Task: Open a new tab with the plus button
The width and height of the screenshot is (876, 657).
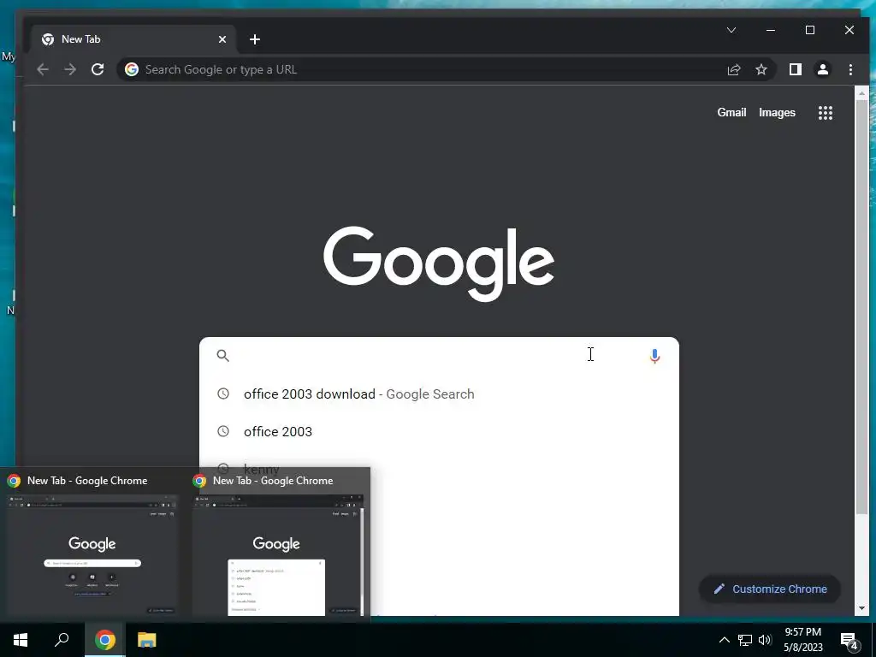Action: pyautogui.click(x=255, y=39)
